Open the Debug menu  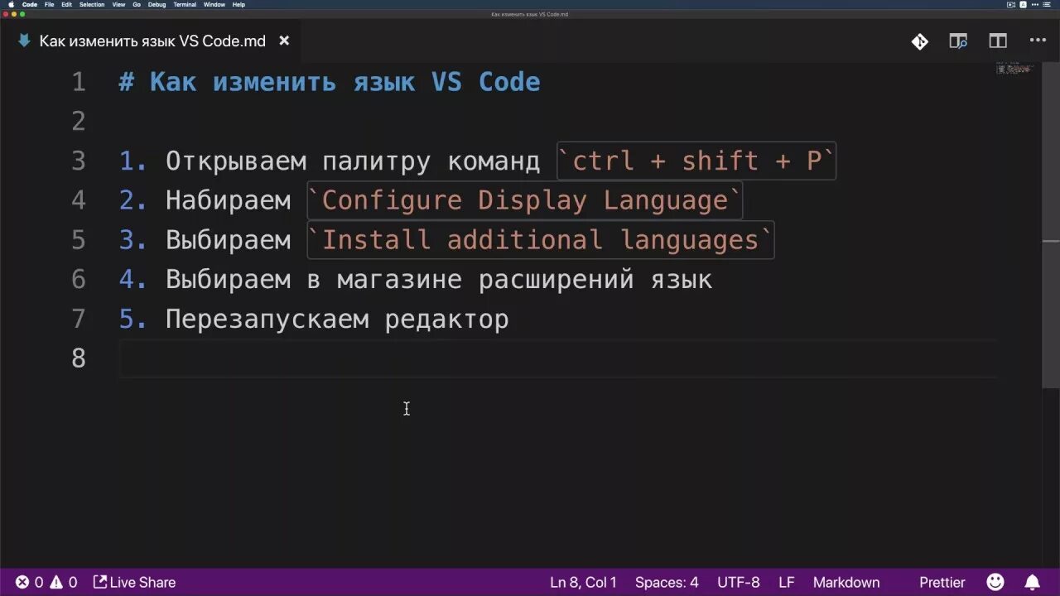(x=157, y=4)
